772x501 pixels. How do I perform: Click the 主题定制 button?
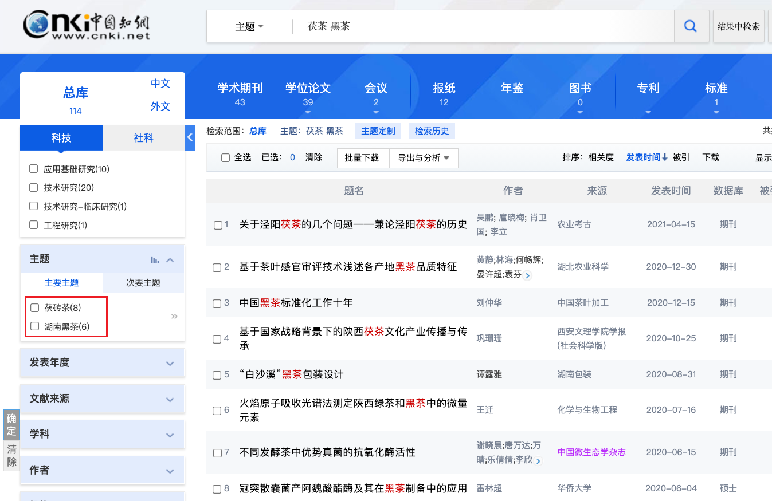point(378,131)
